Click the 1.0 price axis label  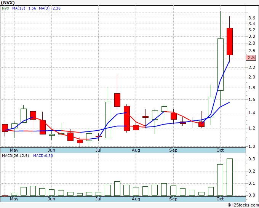251,146
